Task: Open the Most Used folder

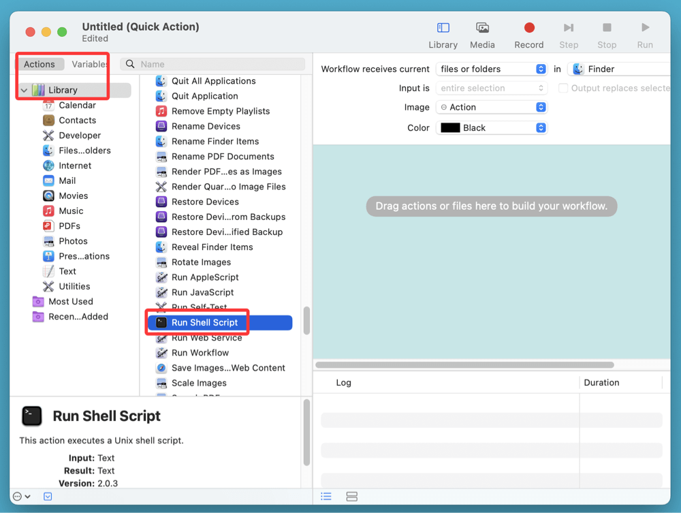Action: 70,301
